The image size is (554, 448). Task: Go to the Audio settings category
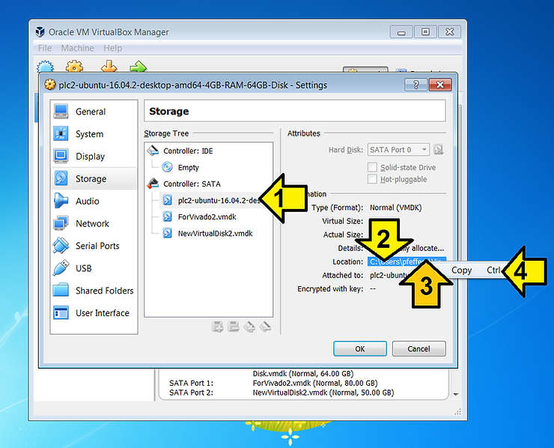pos(87,202)
